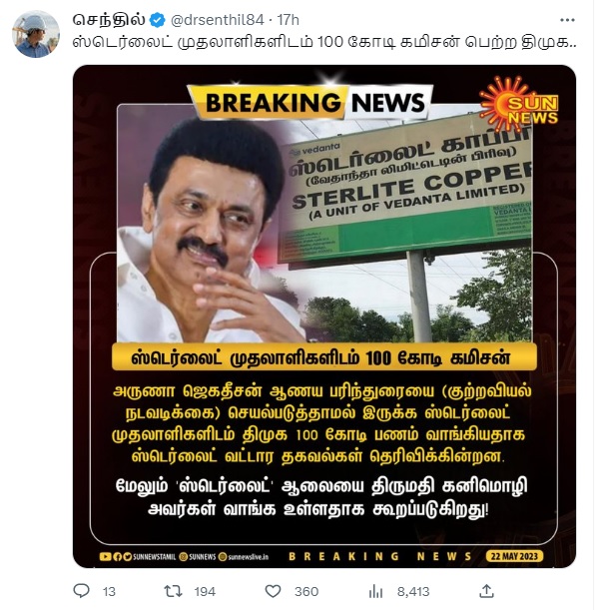598x610 pixels.
Task: Like the tweet with heart icon
Action: [273, 591]
